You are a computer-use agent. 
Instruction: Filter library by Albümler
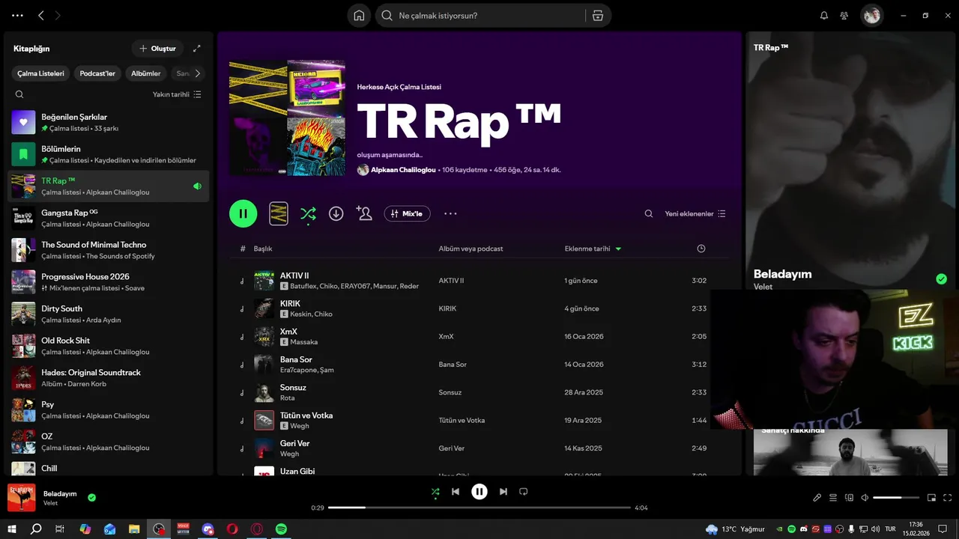146,73
